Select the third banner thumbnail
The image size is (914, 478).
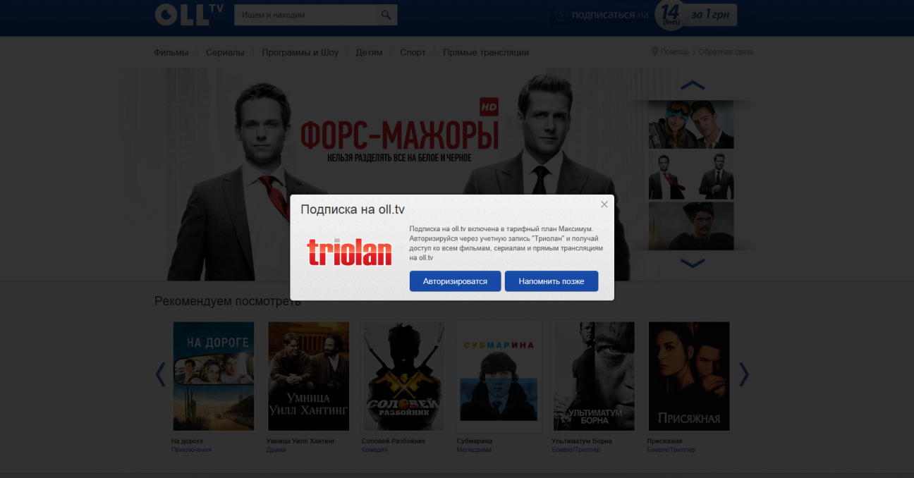click(x=691, y=226)
